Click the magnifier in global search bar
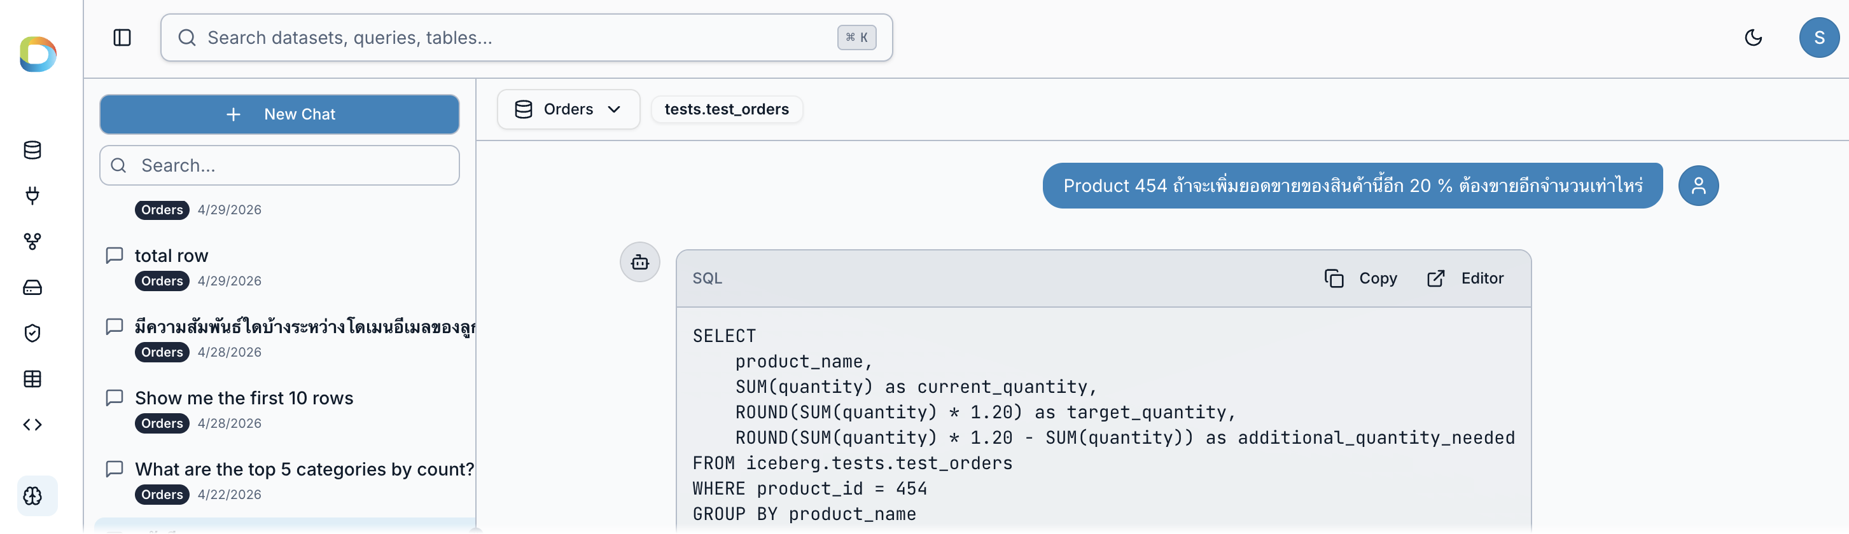 click(x=186, y=38)
